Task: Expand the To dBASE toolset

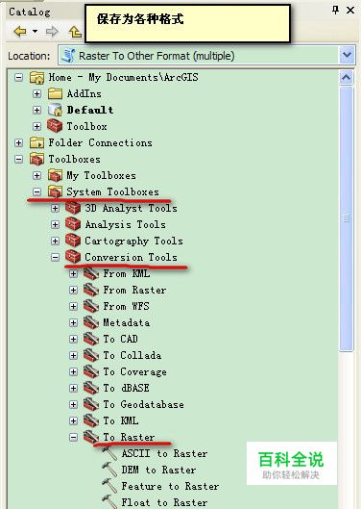Action: click(74, 388)
